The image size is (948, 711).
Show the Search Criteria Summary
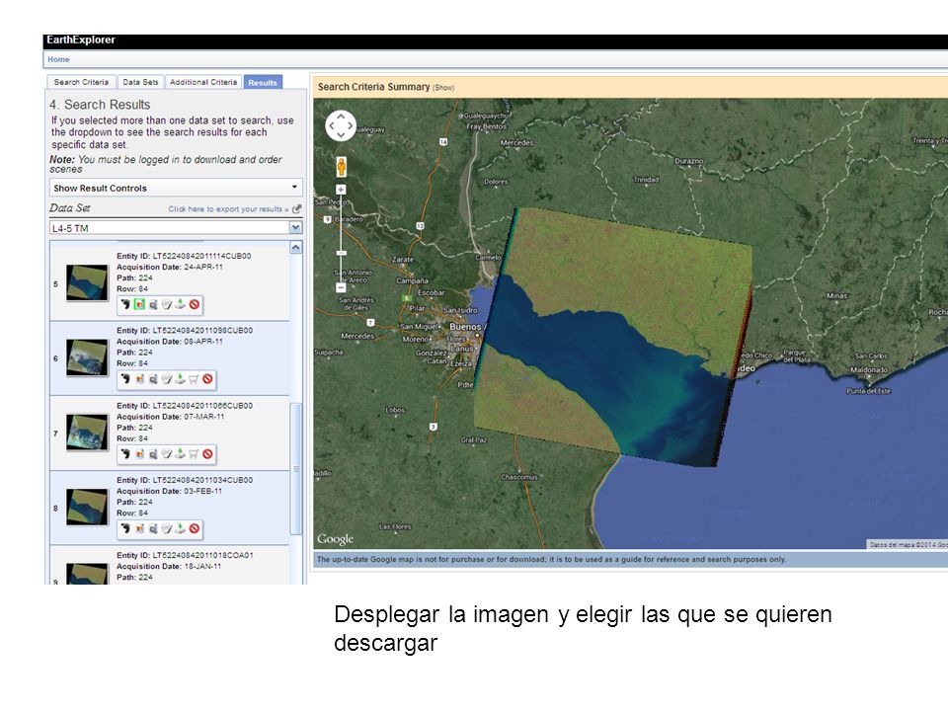pyautogui.click(x=443, y=88)
